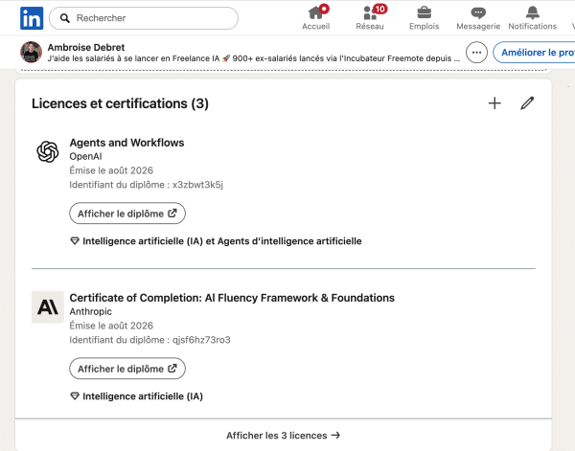Click Licences et certifications (3) heading
Viewport: 575px width, 451px height.
pos(120,103)
